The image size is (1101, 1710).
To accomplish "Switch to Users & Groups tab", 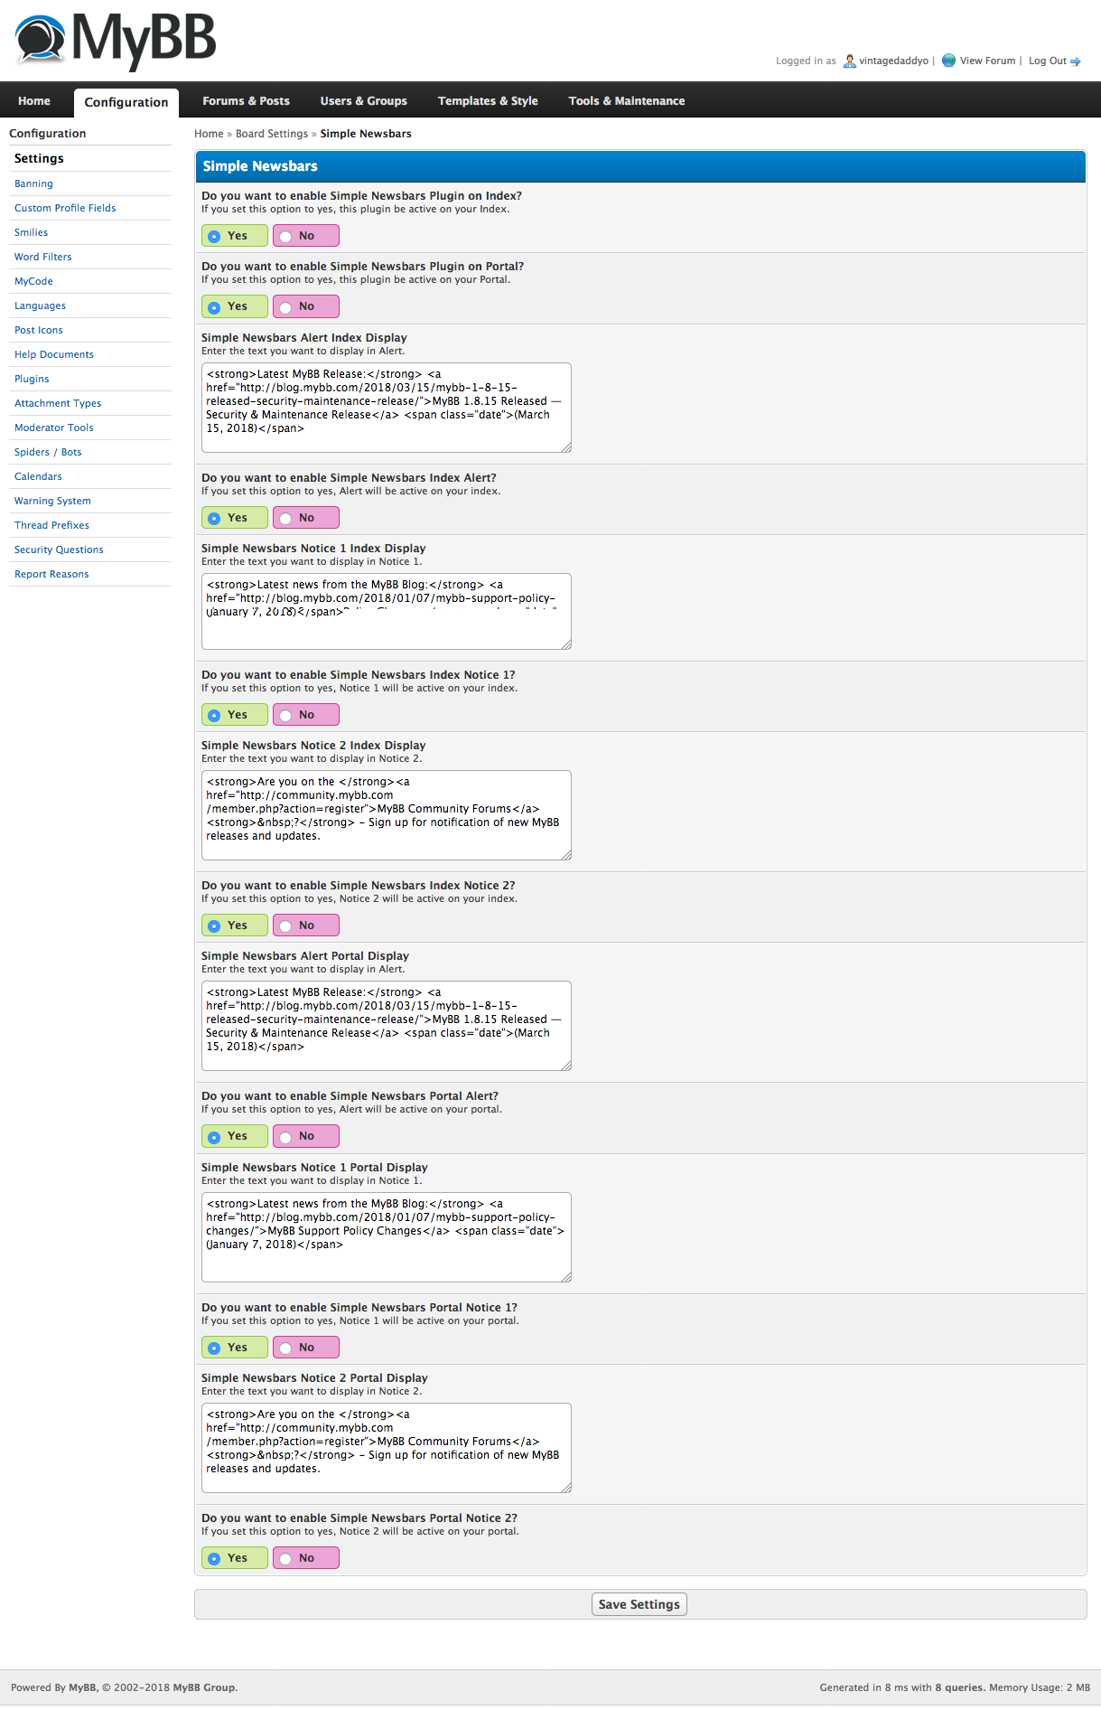I will tap(363, 101).
